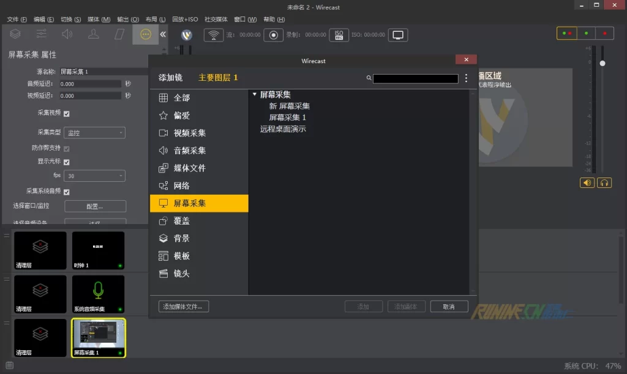The image size is (627, 374).
Task: Click the ISO recording icon
Action: [x=339, y=35]
